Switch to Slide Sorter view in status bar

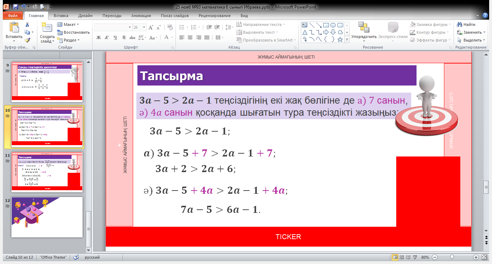tap(401, 257)
